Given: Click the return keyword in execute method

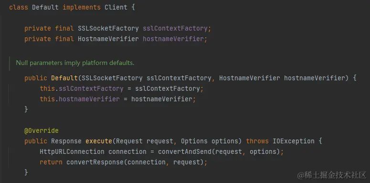Looking at the screenshot, I should point(51,162).
